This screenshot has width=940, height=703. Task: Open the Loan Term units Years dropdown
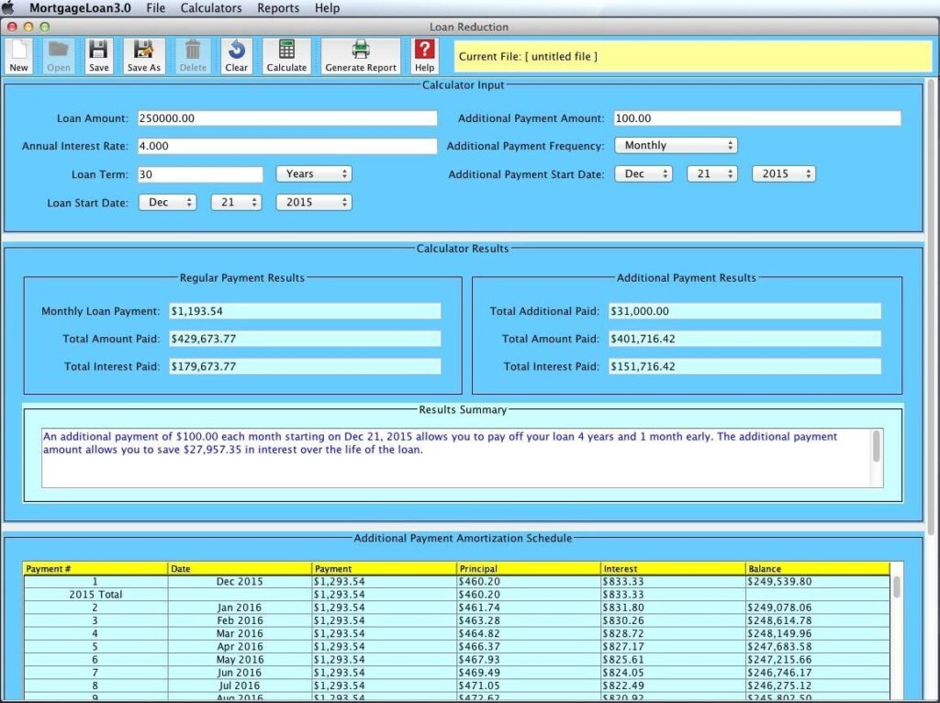(314, 173)
